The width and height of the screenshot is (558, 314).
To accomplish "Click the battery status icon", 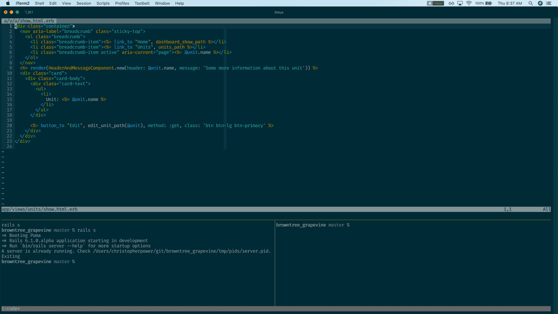I will (x=489, y=3).
